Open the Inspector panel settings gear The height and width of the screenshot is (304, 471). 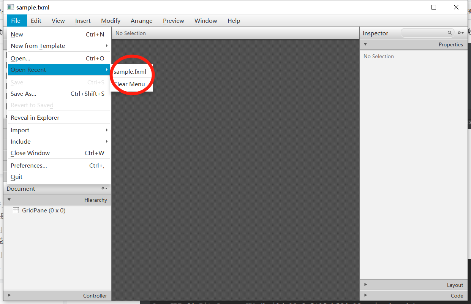tap(460, 33)
